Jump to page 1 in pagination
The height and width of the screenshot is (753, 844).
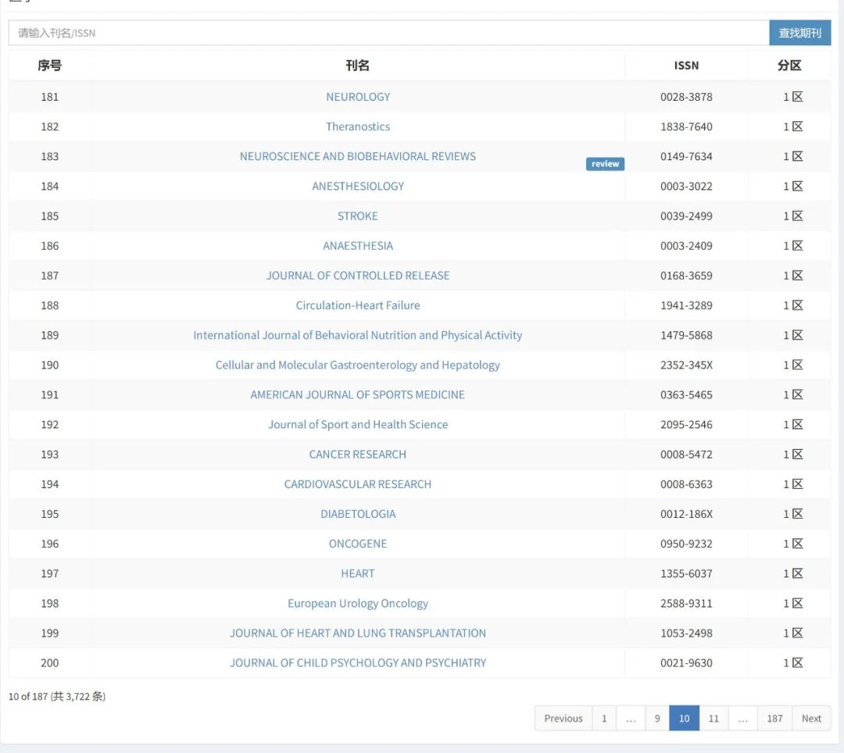point(604,719)
